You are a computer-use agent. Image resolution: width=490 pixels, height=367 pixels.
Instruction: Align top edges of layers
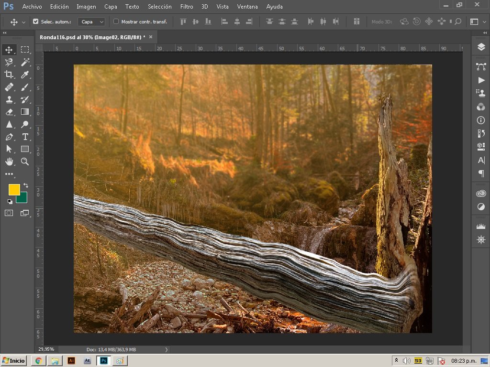pyautogui.click(x=183, y=22)
